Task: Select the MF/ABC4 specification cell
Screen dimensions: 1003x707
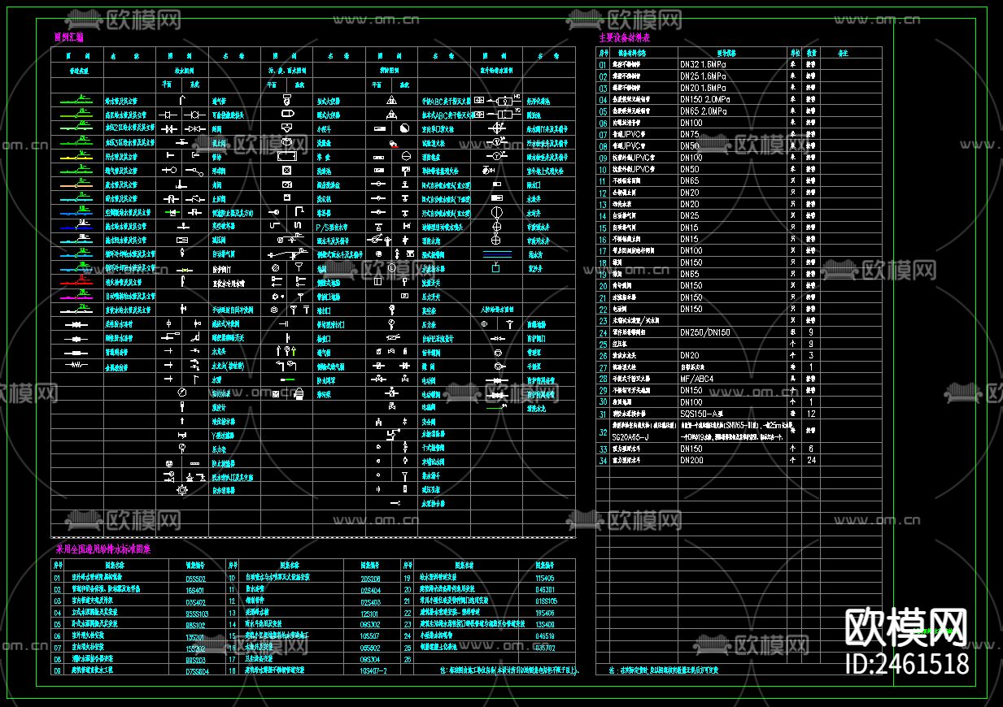Action: [x=696, y=379]
